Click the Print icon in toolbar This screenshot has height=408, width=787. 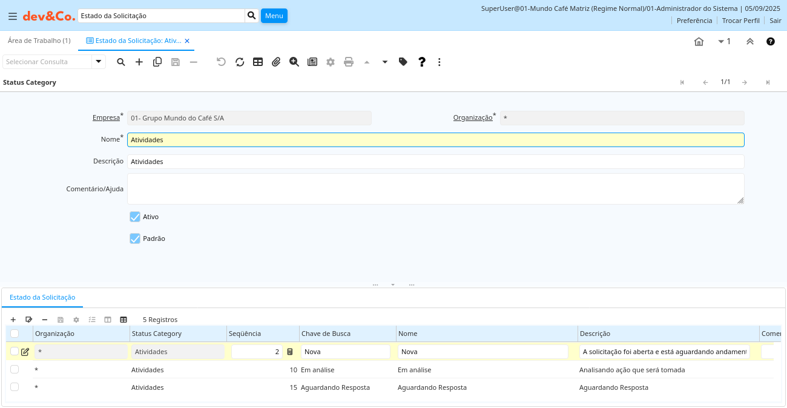point(349,62)
